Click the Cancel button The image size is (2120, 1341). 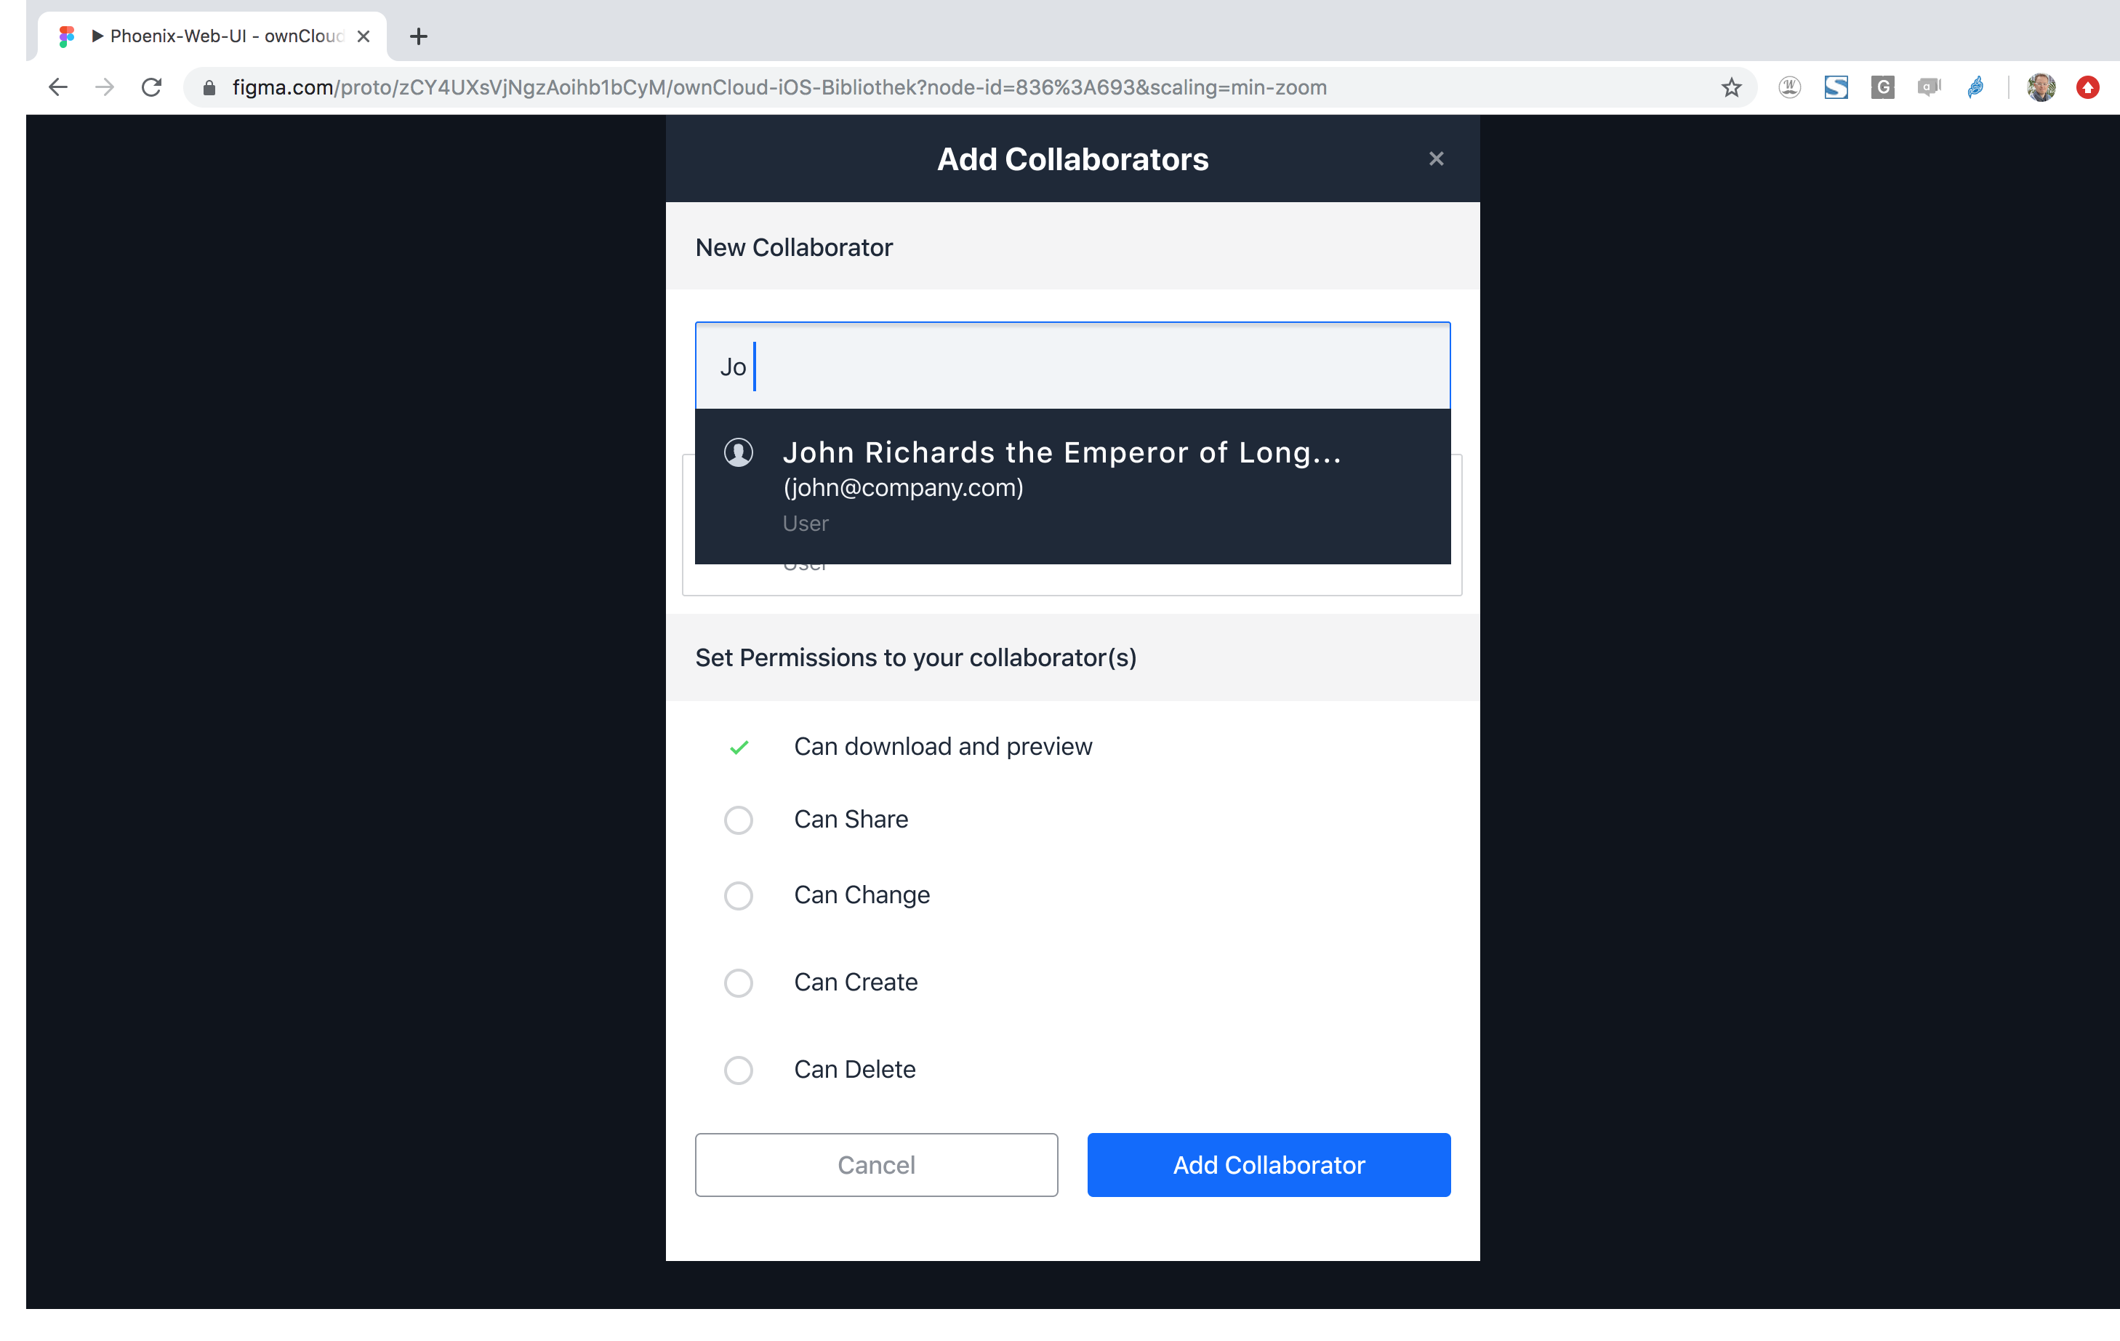click(x=876, y=1165)
